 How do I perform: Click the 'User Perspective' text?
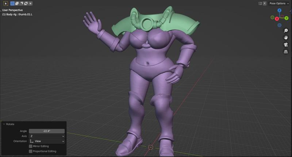12,10
